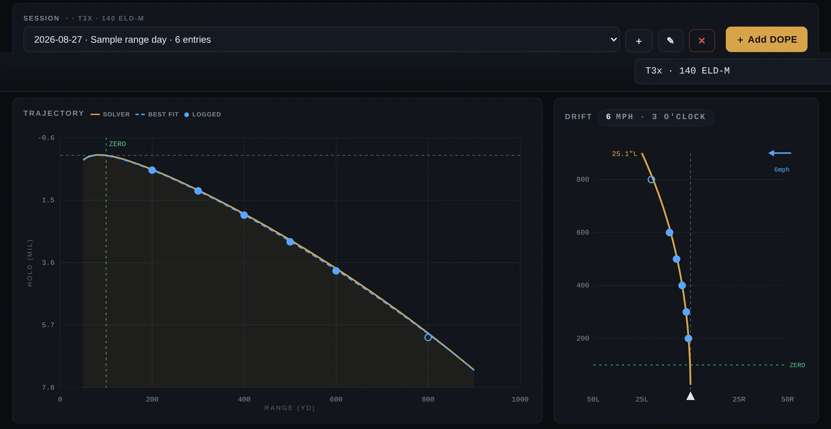The width and height of the screenshot is (831, 429).
Task: Click the TRAJECTORY panel heading
Action: (x=54, y=113)
